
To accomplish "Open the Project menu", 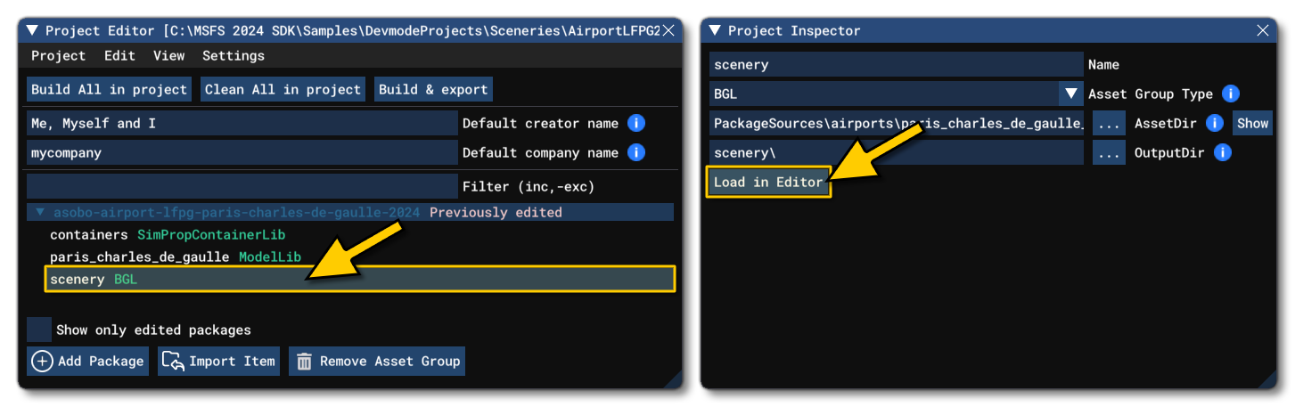I will [58, 56].
